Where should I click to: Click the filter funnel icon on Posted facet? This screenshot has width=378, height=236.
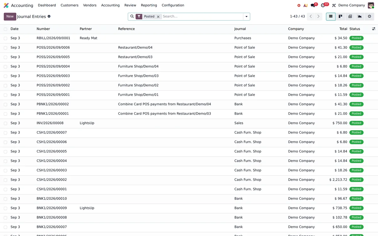[139, 17]
